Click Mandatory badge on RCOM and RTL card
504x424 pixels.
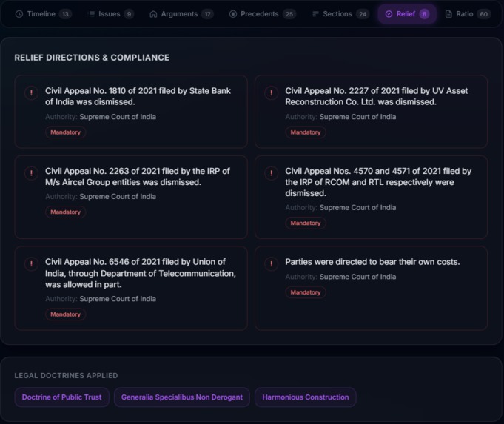306,223
